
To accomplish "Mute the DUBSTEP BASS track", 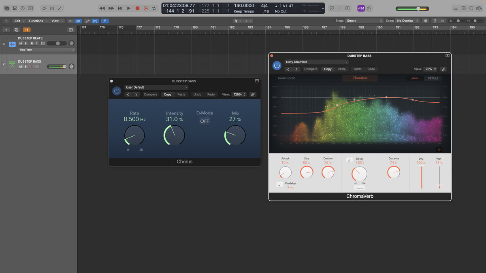I will (x=20, y=66).
